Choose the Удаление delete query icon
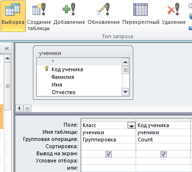 click(174, 13)
